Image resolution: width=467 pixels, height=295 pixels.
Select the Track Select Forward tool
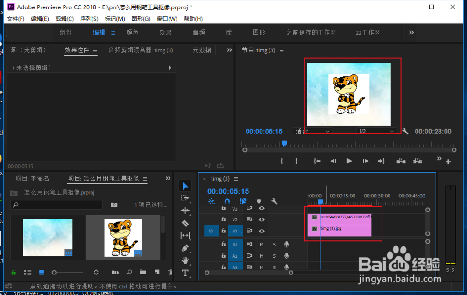coord(185,198)
